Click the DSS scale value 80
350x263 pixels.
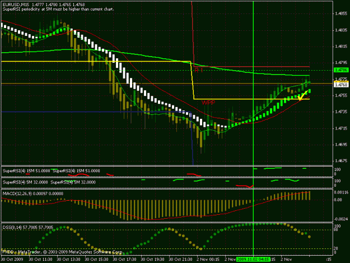tap(336, 230)
